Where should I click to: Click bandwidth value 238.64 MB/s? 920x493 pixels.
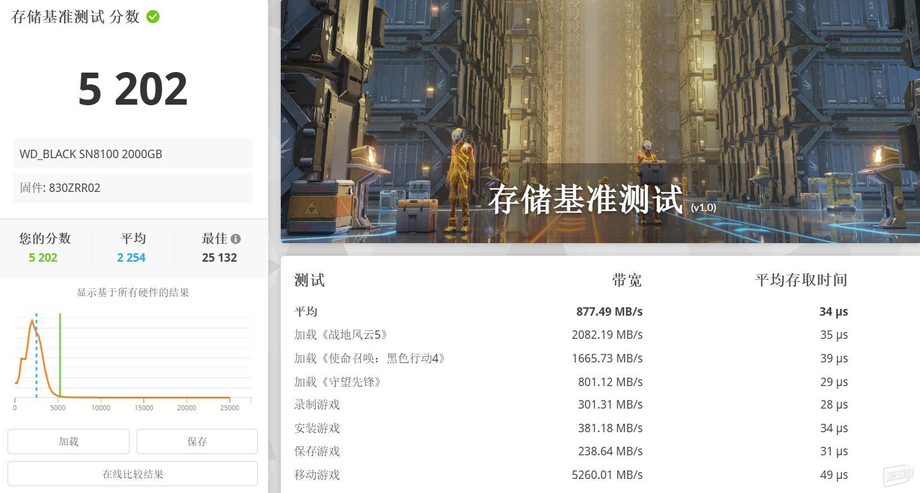[611, 451]
